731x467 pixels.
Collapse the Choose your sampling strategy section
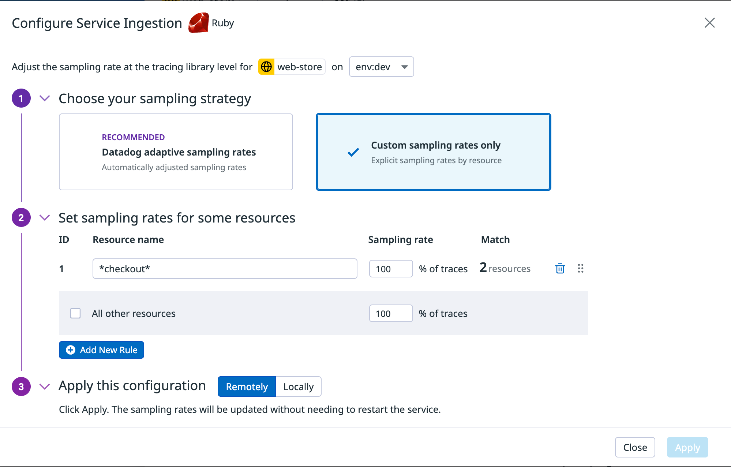click(x=45, y=98)
